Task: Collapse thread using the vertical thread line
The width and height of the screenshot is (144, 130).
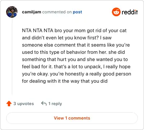Action: pyautogui.click(x=12, y=57)
